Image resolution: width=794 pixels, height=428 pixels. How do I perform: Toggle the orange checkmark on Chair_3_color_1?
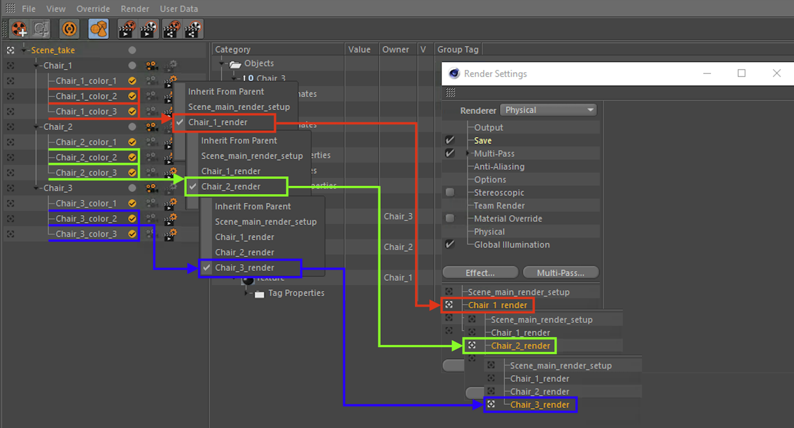[x=132, y=204]
